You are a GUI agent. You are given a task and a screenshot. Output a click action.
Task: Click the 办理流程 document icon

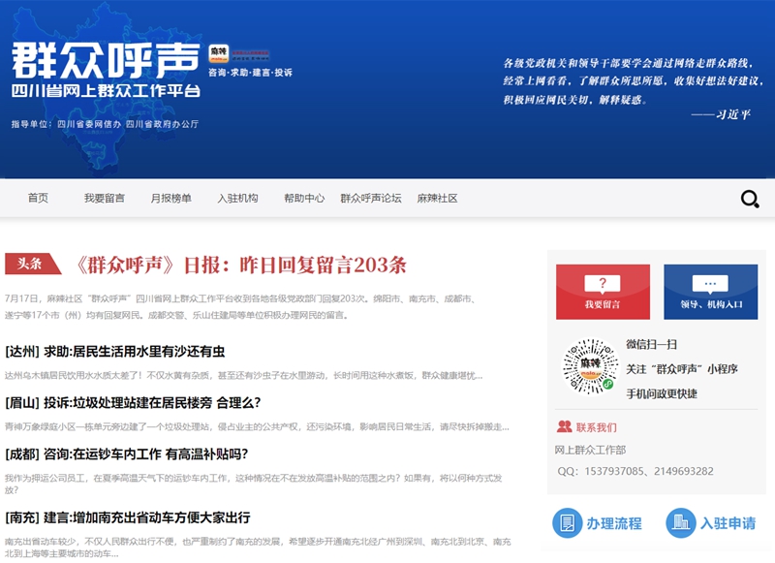[x=567, y=523]
